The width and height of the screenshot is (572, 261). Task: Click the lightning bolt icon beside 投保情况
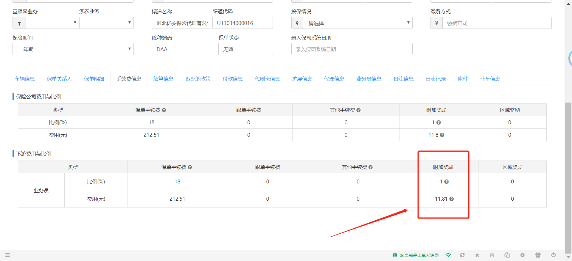point(297,23)
